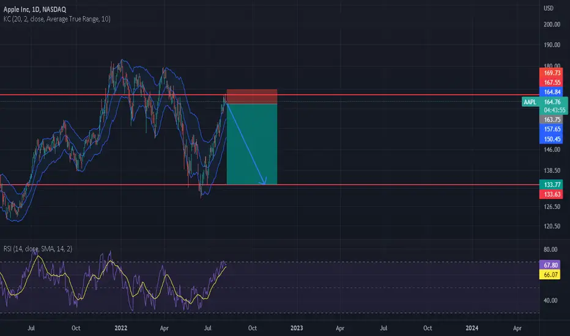Select the RSI indicator legend
Screen dimensions: 570x336
click(38, 249)
